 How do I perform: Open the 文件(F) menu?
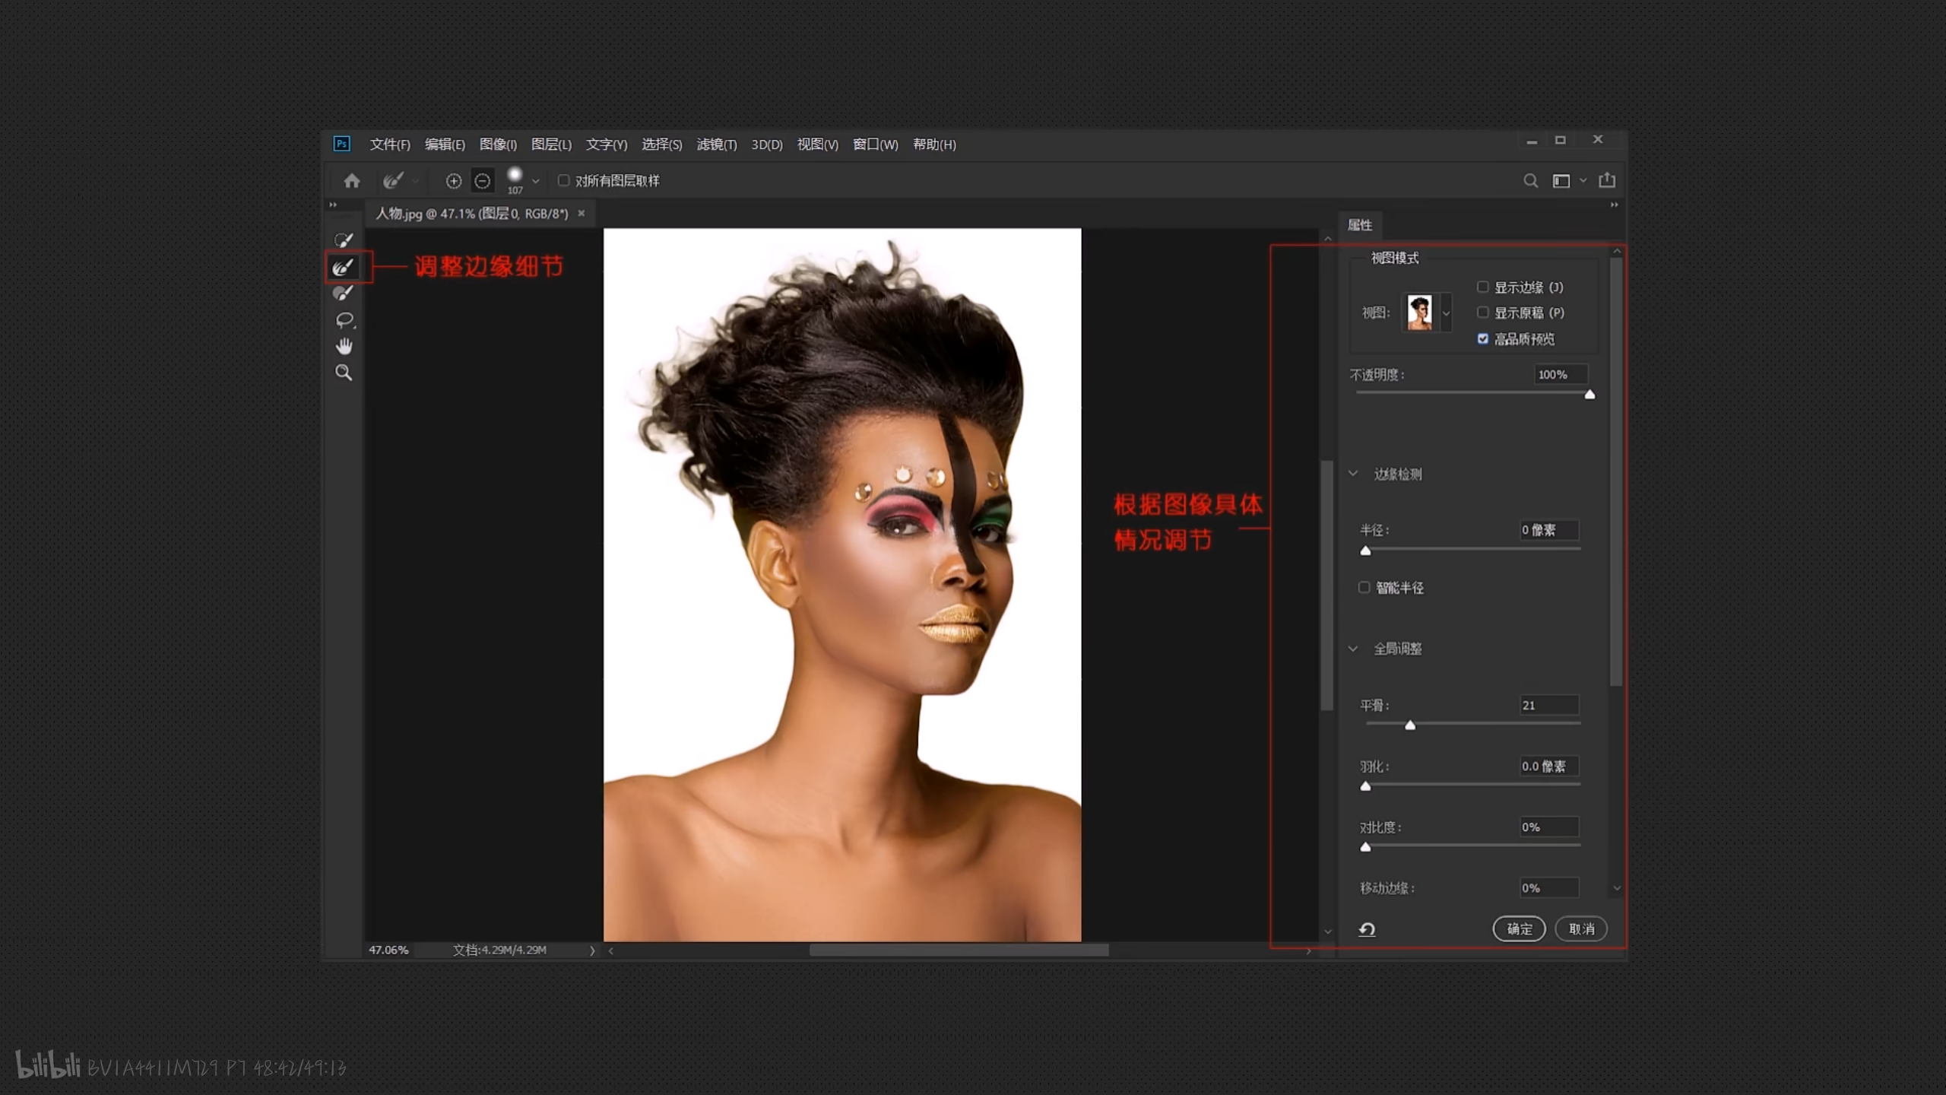tap(390, 144)
